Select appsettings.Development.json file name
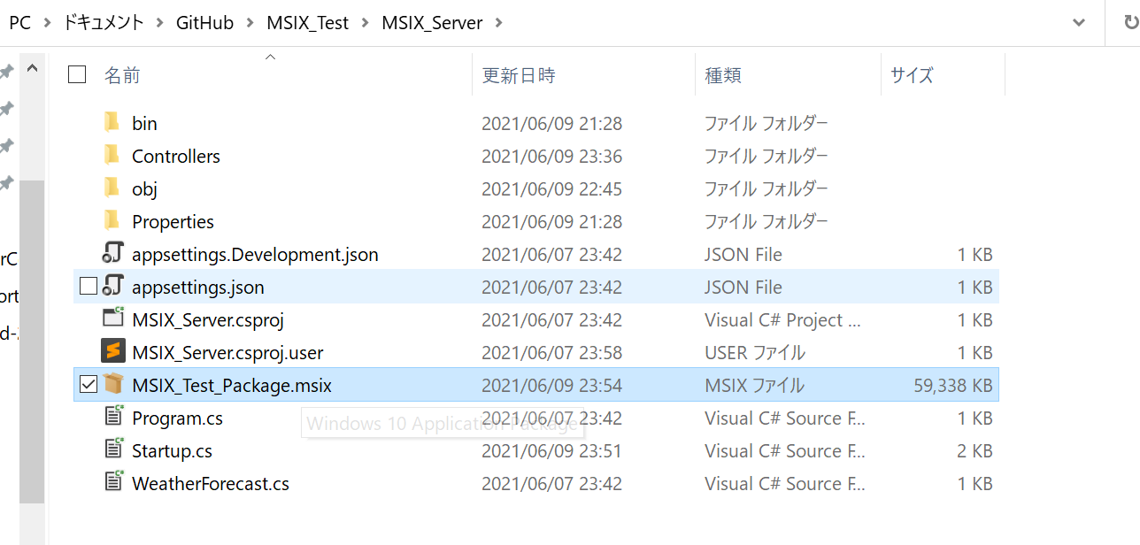 (x=255, y=254)
